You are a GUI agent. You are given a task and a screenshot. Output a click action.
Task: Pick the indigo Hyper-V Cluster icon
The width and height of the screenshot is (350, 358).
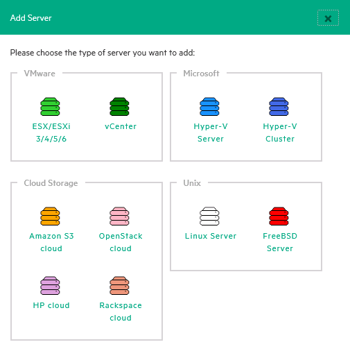click(x=279, y=107)
